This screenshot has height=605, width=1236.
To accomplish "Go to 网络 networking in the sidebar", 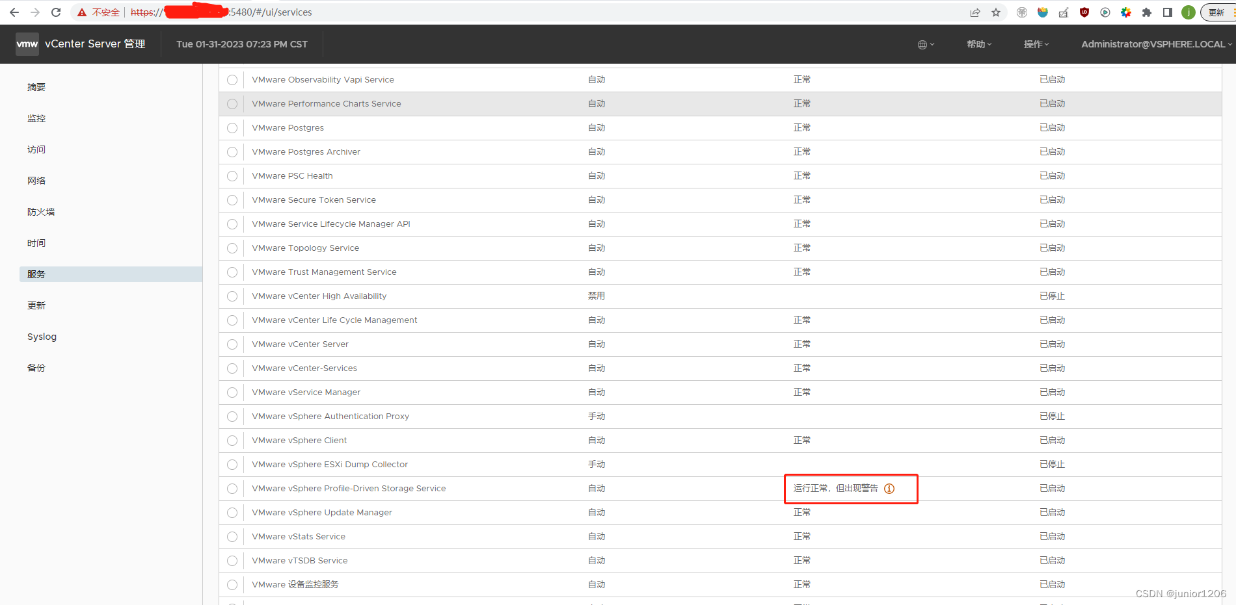I will [x=36, y=181].
